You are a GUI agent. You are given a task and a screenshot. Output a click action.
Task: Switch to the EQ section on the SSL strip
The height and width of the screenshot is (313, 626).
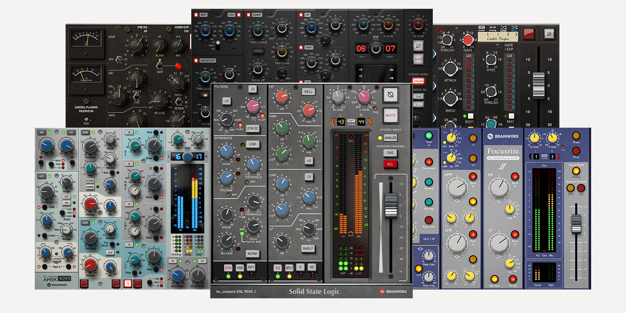click(x=278, y=268)
